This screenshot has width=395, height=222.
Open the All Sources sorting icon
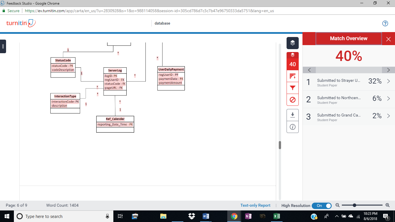292,76
